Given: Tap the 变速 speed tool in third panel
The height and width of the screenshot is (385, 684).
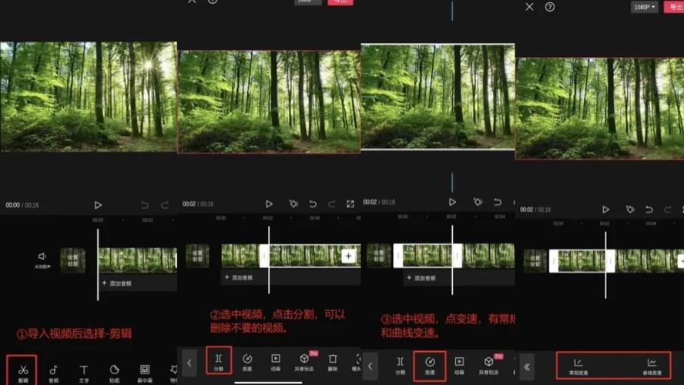Looking at the screenshot, I should (430, 366).
